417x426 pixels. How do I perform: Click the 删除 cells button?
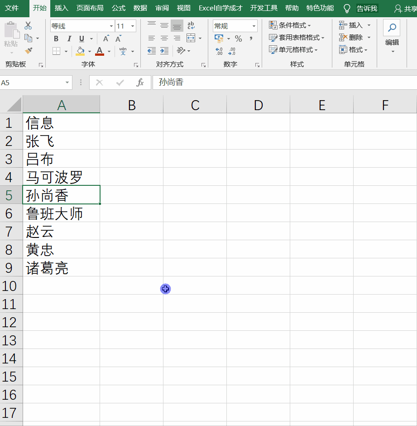[x=355, y=38]
